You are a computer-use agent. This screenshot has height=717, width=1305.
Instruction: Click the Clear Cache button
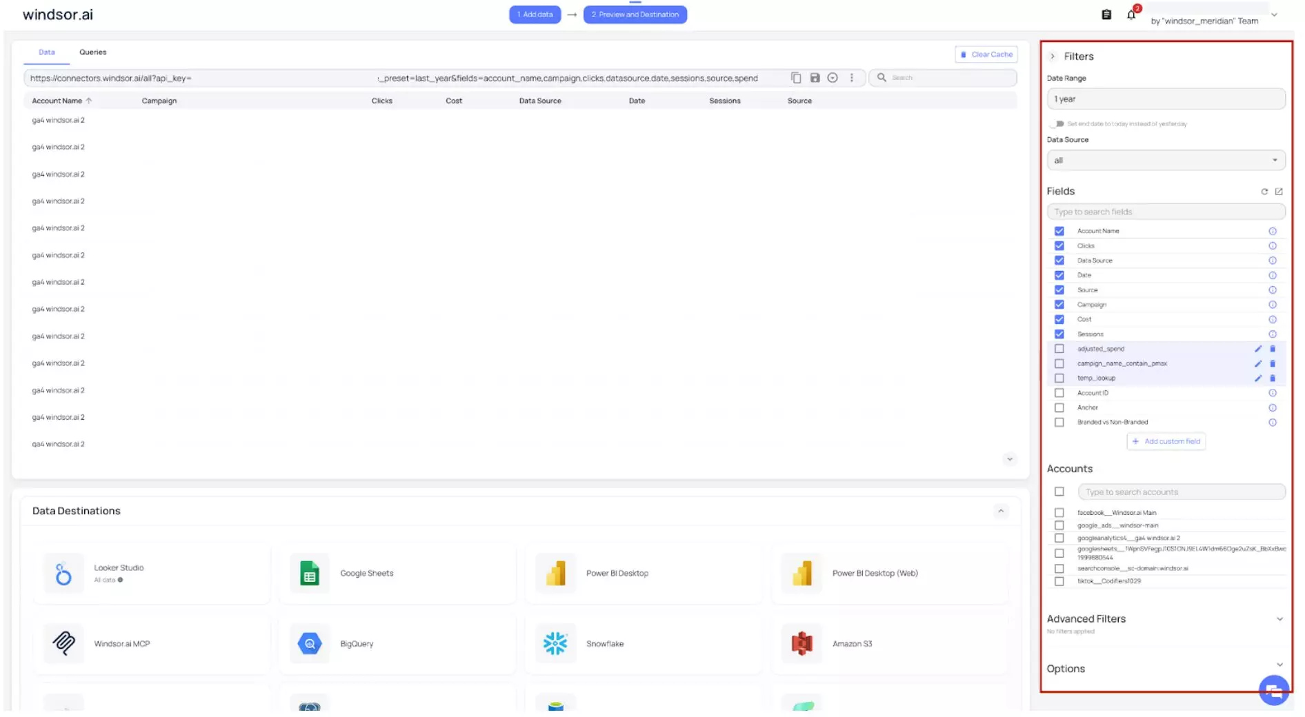click(x=986, y=54)
